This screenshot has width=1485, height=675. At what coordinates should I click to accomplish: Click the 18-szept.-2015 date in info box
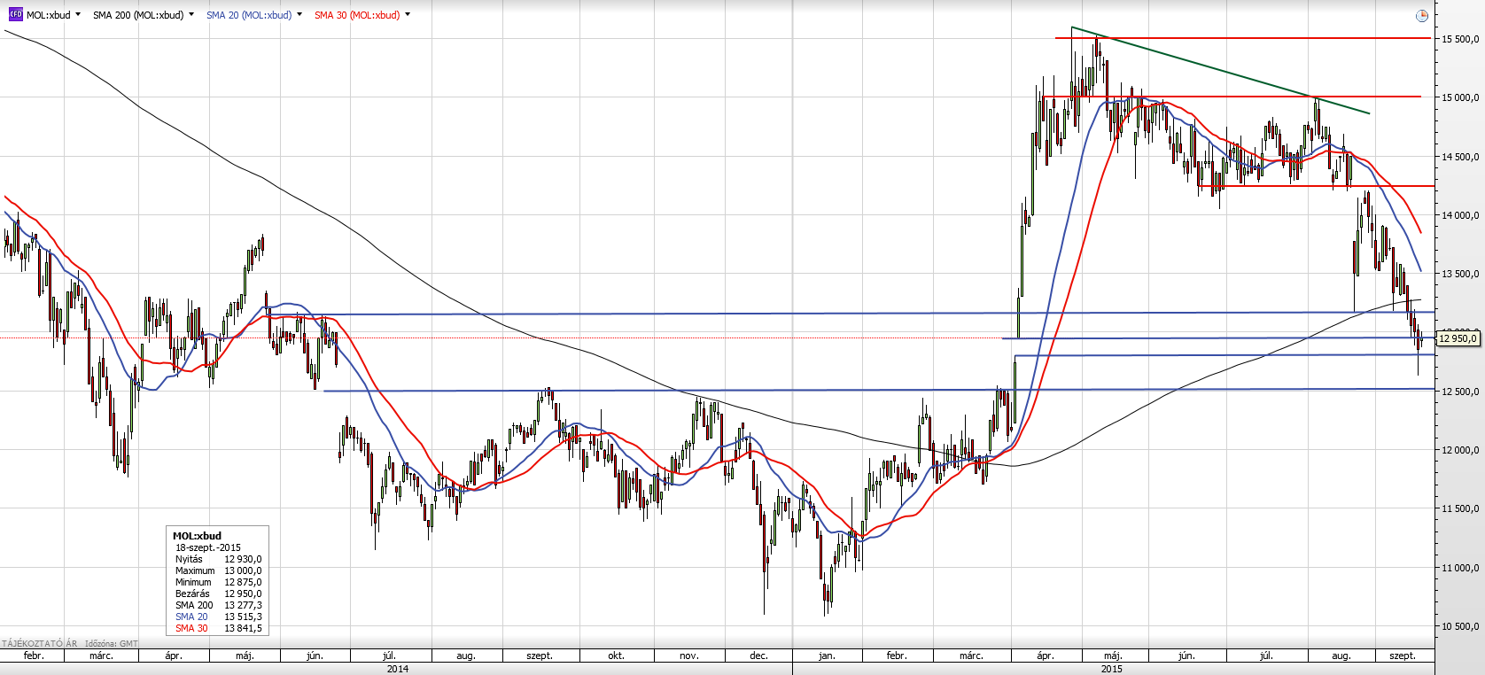[208, 547]
